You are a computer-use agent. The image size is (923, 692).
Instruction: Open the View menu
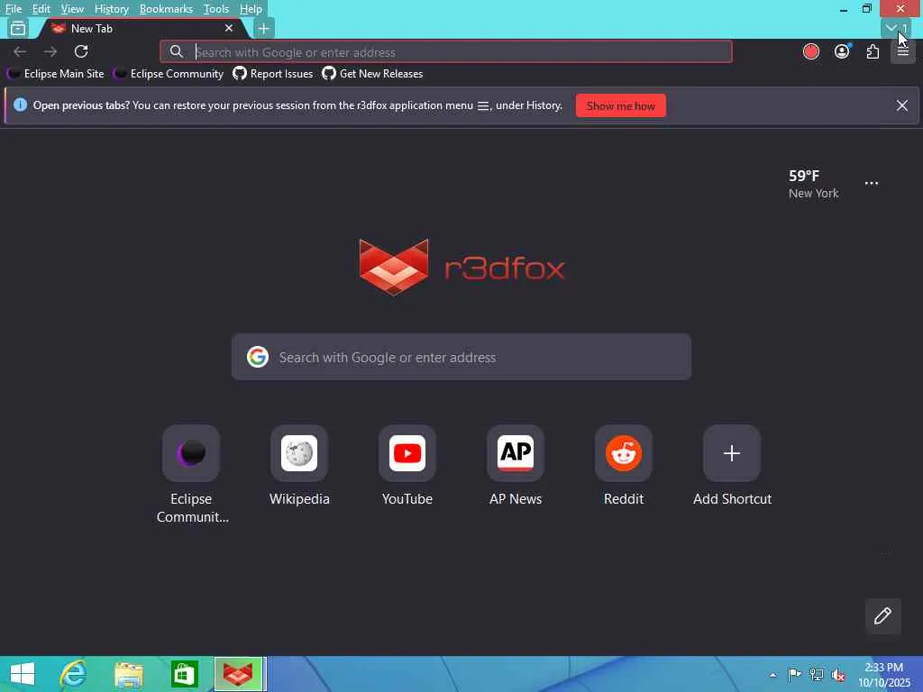(x=72, y=9)
